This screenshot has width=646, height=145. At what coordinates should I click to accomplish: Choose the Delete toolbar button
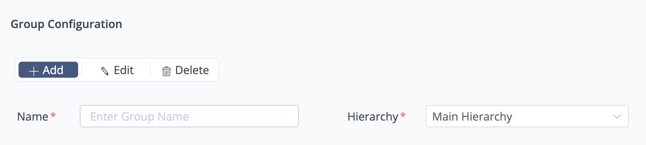click(185, 70)
